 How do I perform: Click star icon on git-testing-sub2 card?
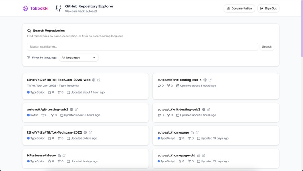[x=43, y=115]
